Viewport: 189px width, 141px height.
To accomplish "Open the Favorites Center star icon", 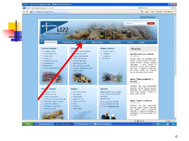I will (24, 12).
